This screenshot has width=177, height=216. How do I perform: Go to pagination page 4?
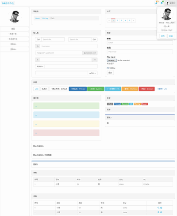[126, 20]
